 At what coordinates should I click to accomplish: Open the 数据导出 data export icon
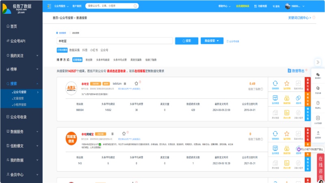[x=289, y=71]
